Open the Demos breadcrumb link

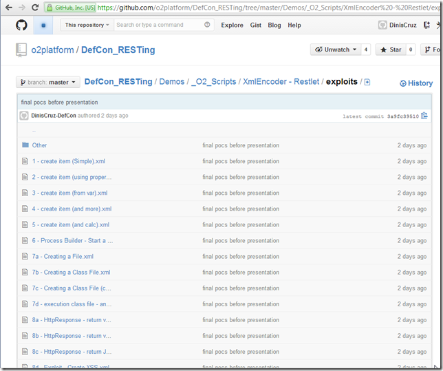[172, 82]
